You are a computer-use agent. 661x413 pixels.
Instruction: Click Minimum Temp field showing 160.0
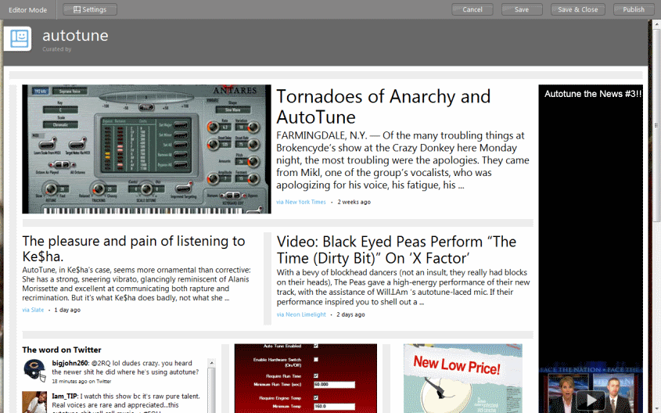tap(334, 406)
